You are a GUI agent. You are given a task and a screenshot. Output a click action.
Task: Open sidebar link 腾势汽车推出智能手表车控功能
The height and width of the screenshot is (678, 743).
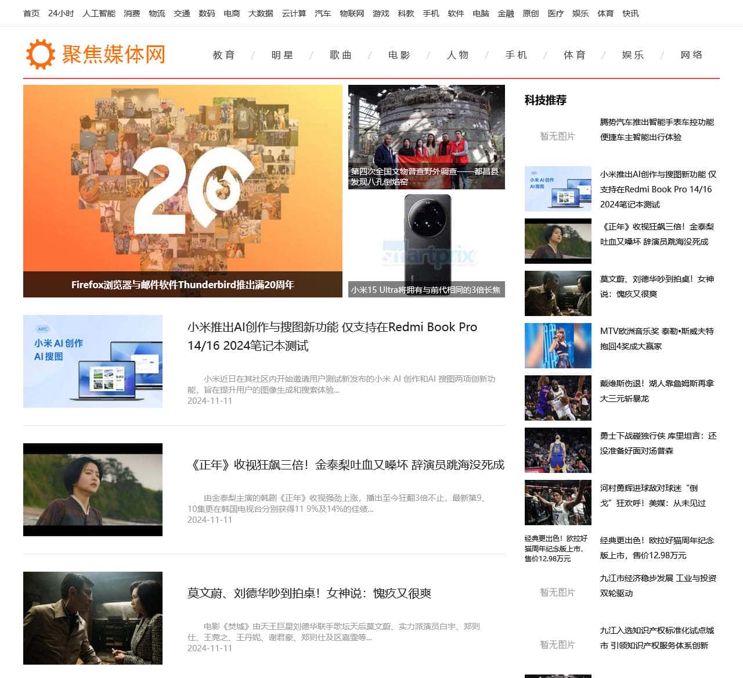click(657, 130)
